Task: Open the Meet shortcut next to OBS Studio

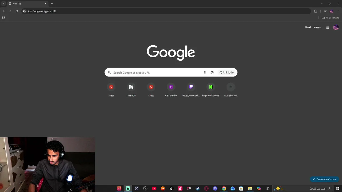Action: click(x=151, y=90)
